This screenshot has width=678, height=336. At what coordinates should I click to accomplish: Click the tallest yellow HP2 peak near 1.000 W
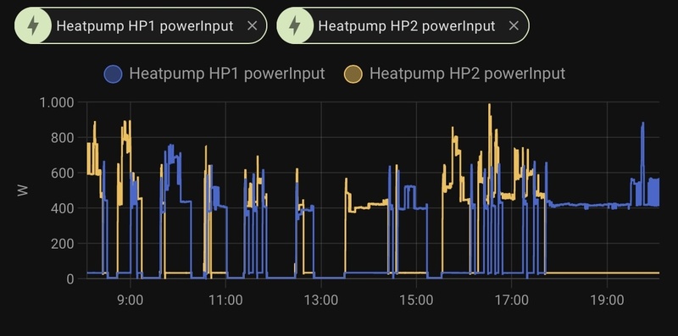pyautogui.click(x=490, y=105)
